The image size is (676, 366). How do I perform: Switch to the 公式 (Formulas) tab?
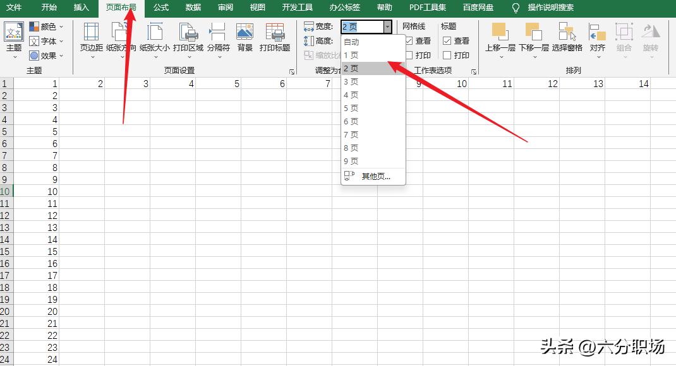(x=160, y=8)
